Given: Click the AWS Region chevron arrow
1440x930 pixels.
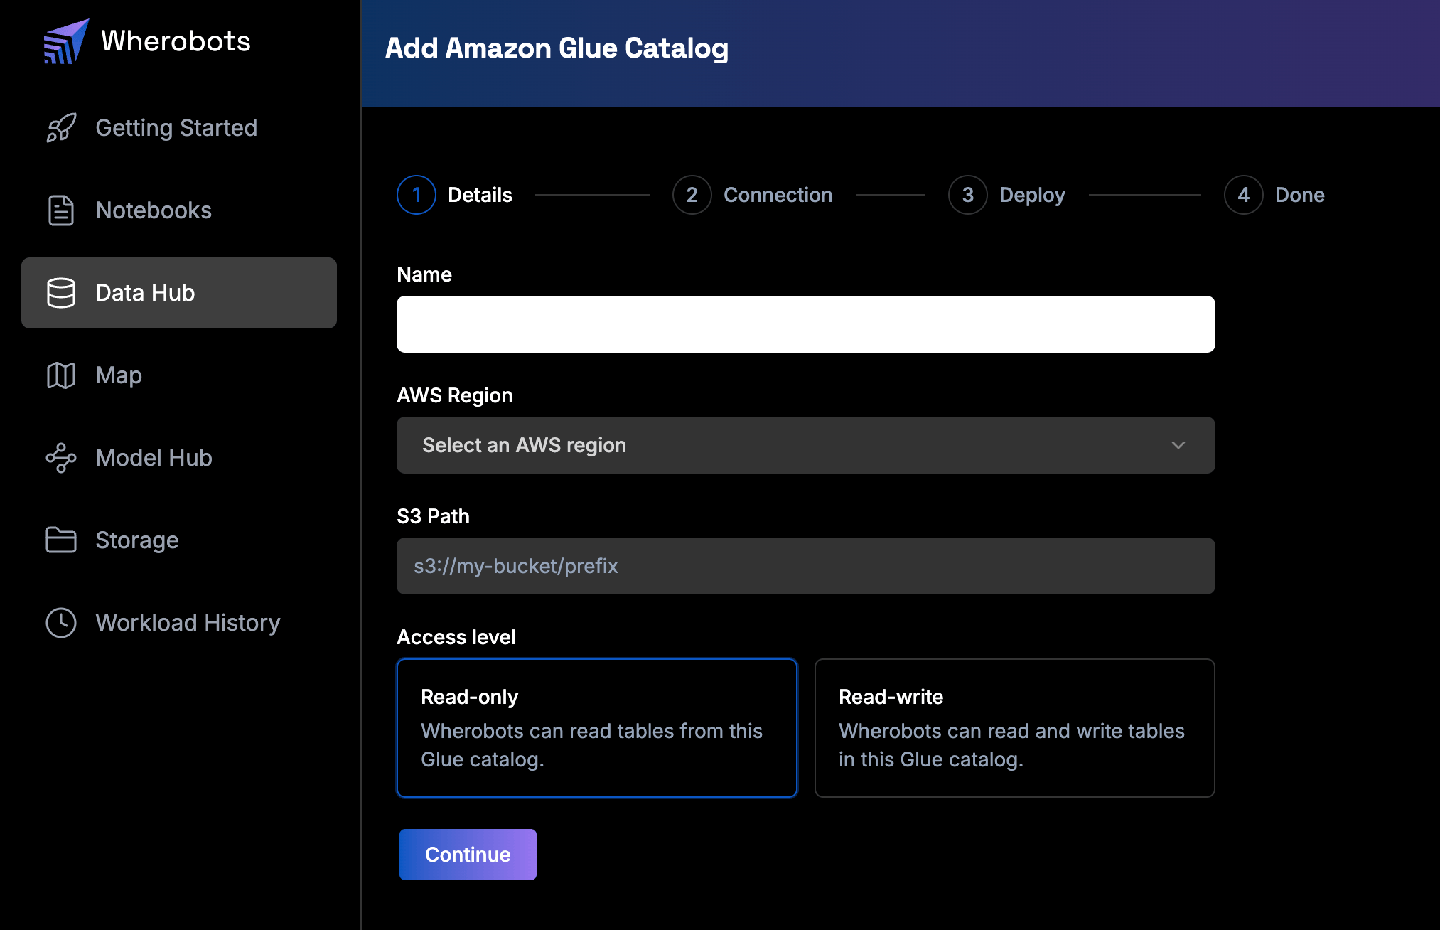Looking at the screenshot, I should (1178, 445).
